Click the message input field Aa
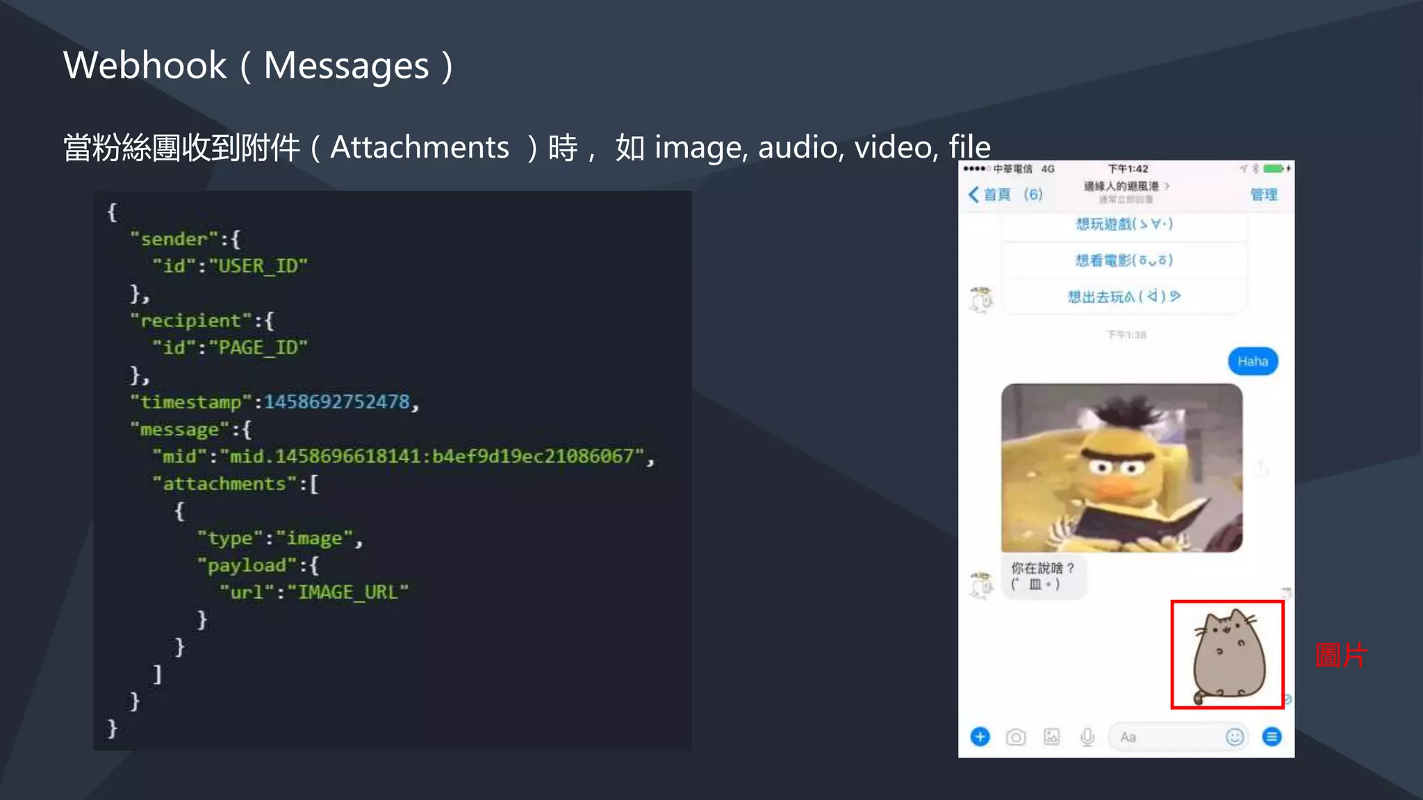Image resolution: width=1423 pixels, height=800 pixels. tap(1178, 737)
